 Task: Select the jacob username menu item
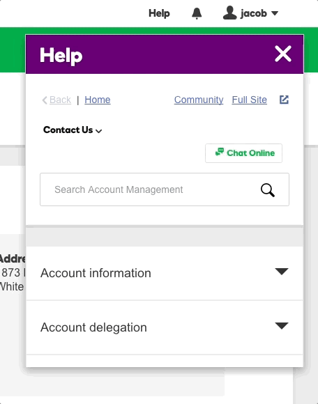(x=254, y=13)
